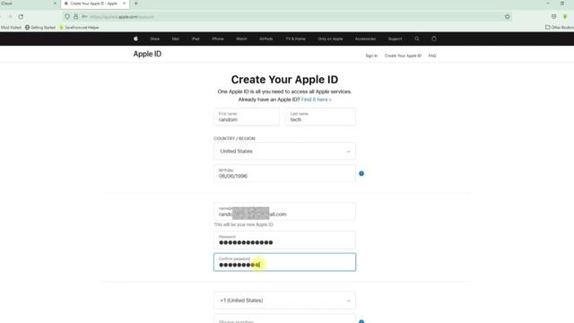Viewport: 574px width, 323px height.
Task: Focus the Confirm password field
Action: point(284,262)
